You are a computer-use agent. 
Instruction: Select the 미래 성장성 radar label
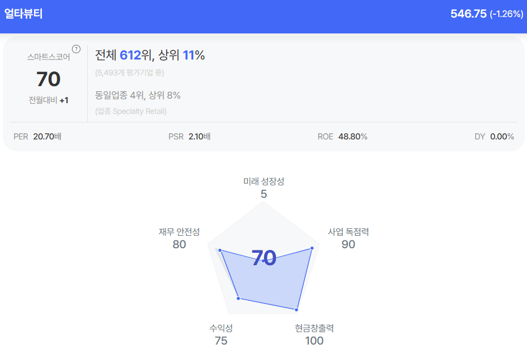263,181
